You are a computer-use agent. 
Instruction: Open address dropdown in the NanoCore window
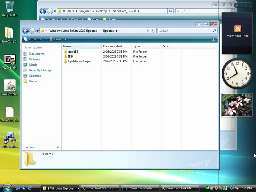(165, 11)
